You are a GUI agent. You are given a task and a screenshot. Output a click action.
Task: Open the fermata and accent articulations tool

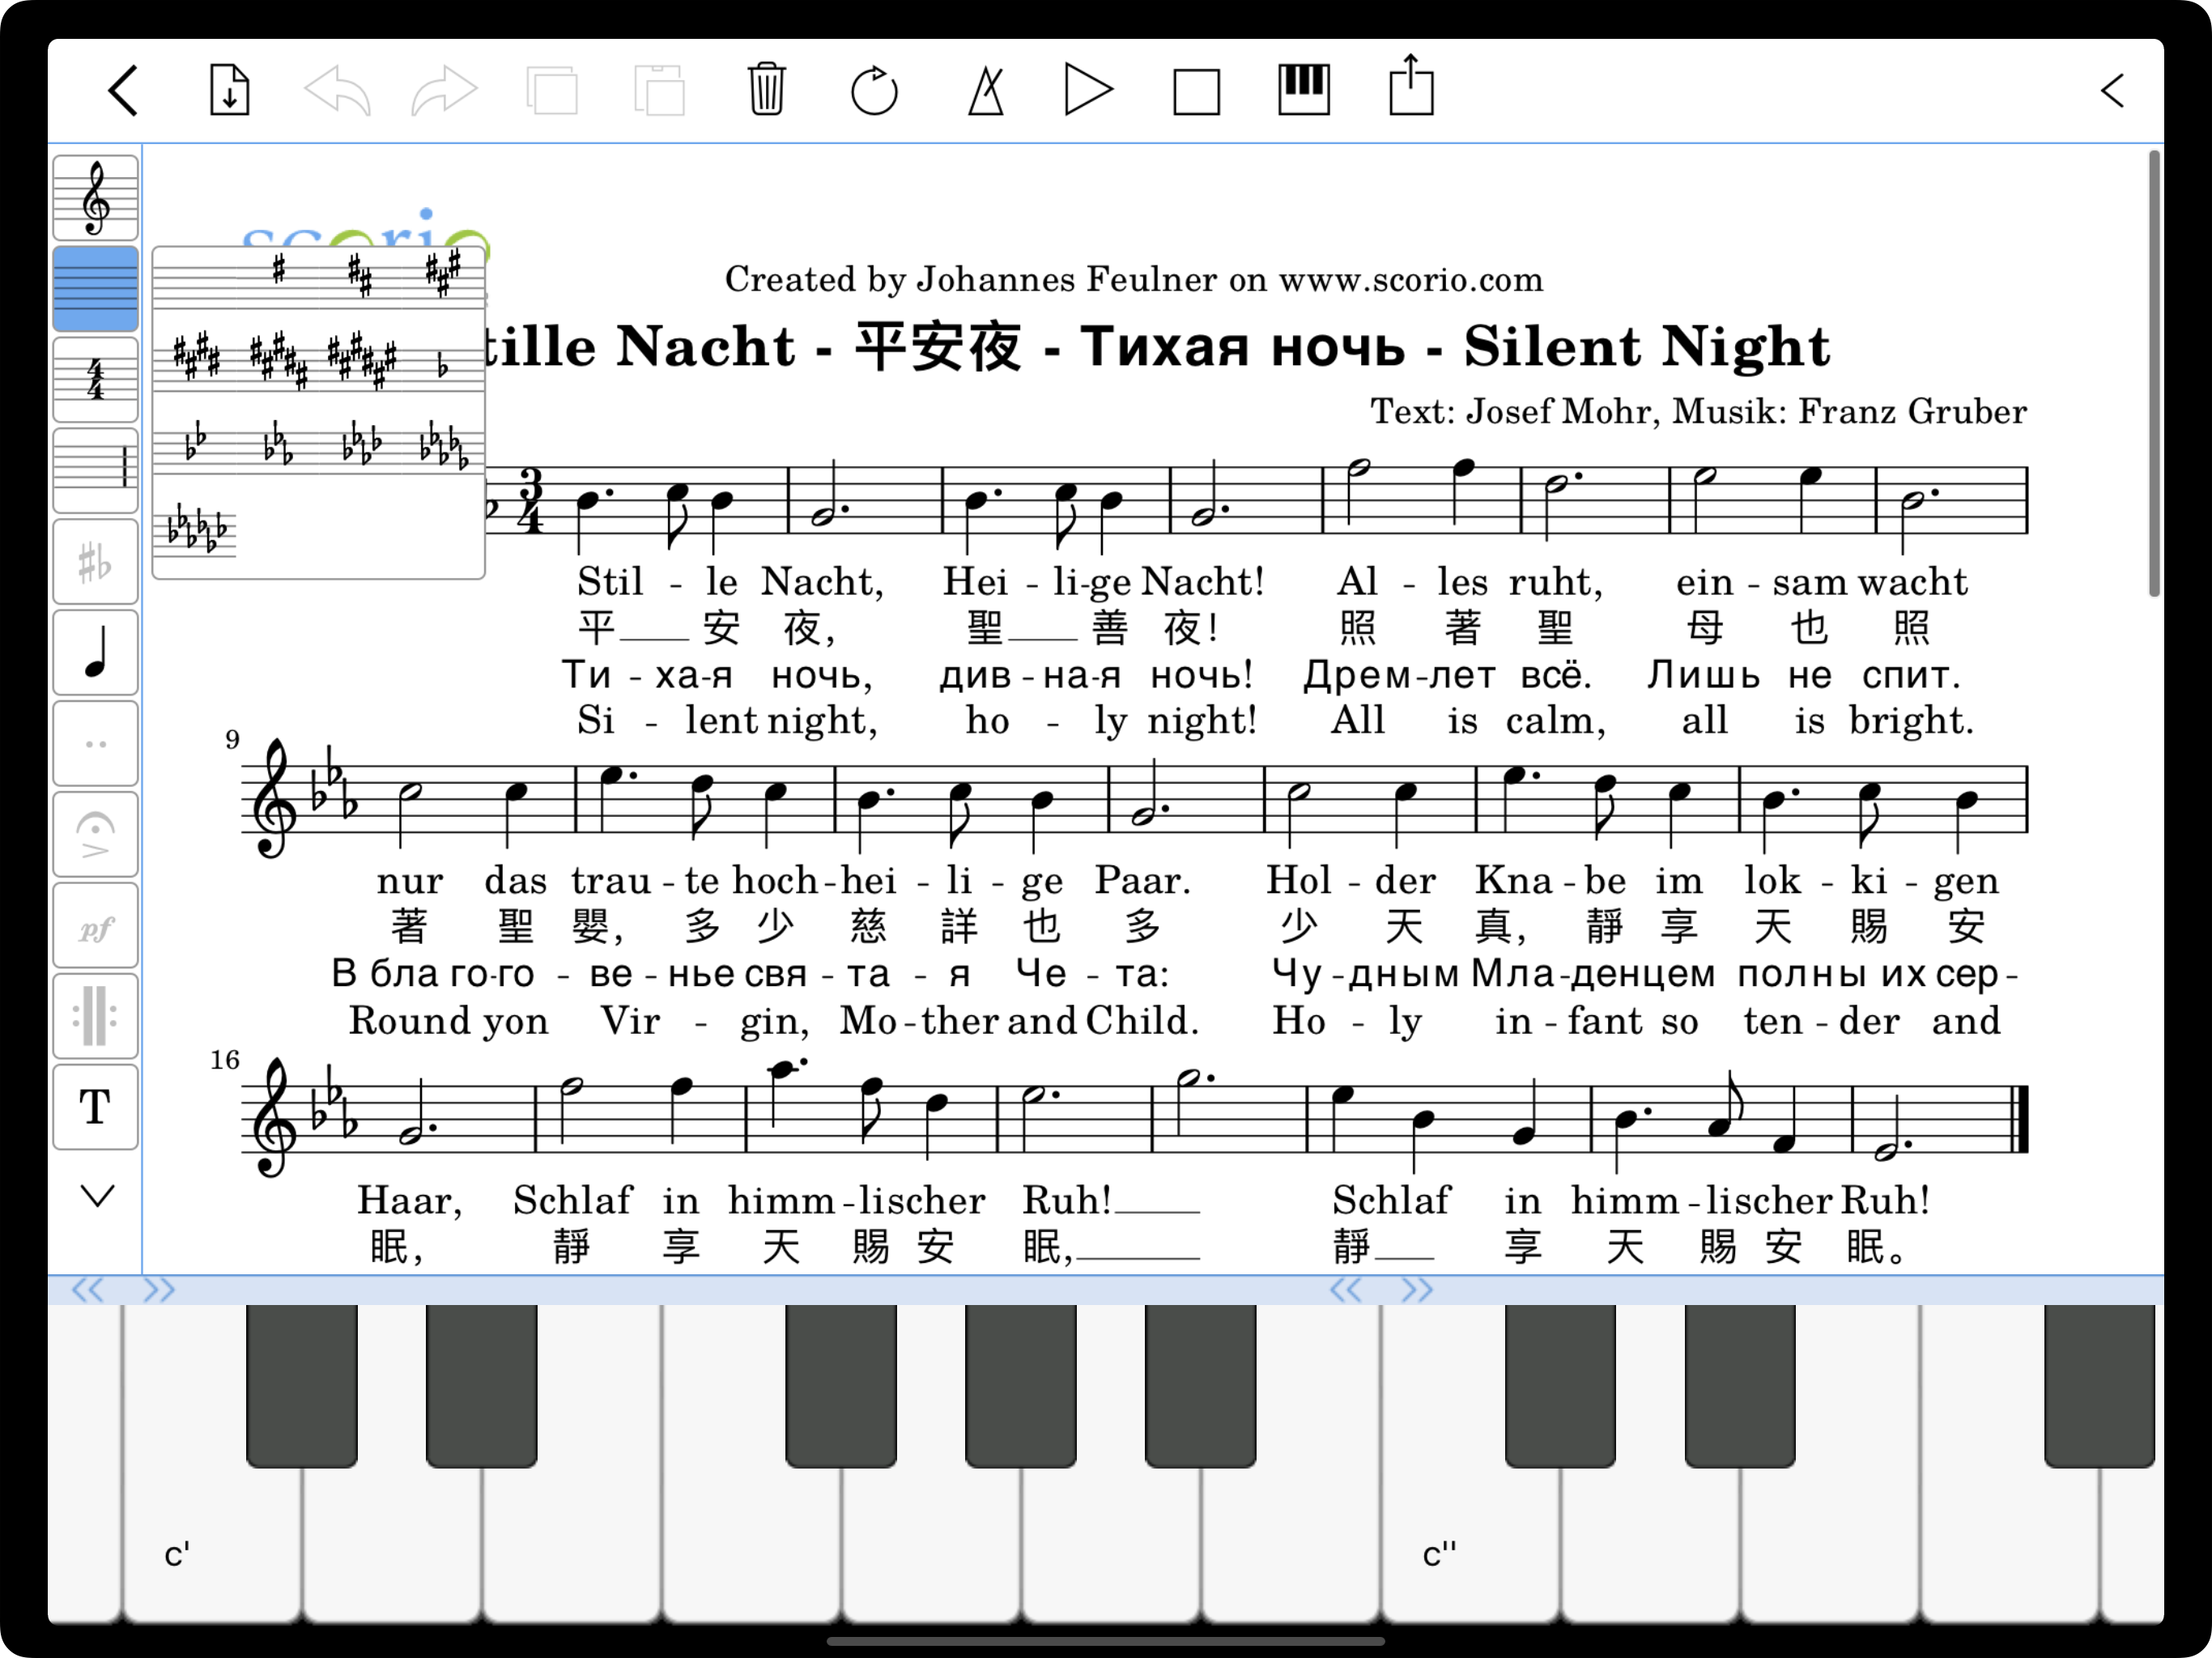point(95,835)
